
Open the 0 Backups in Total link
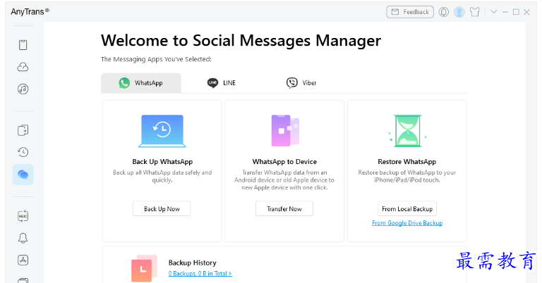[200, 274]
